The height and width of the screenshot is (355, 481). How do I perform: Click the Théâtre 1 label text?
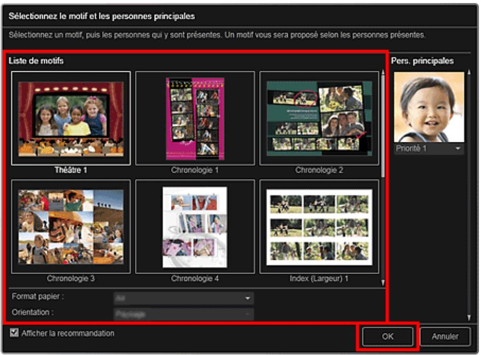(71, 170)
